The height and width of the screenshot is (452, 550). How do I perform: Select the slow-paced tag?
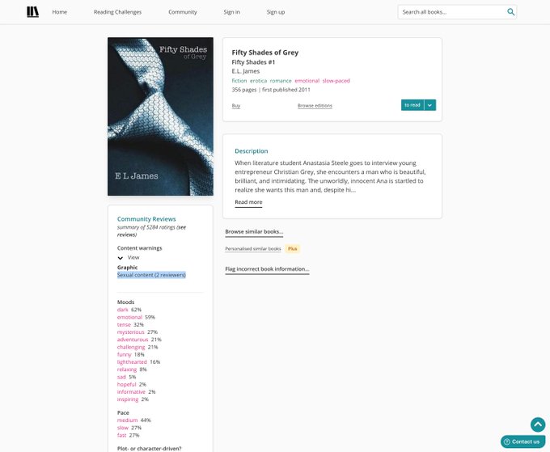pyautogui.click(x=336, y=81)
